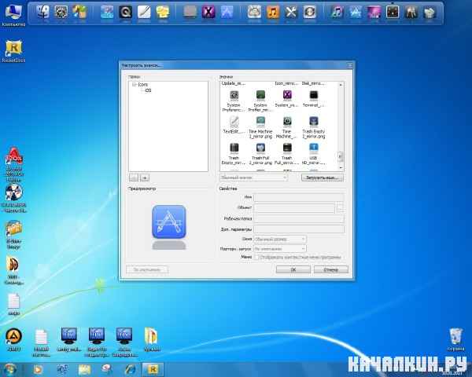Launch the QuickTime Q icon in dock
Viewport: 472px width, 377px height.
coord(126,13)
